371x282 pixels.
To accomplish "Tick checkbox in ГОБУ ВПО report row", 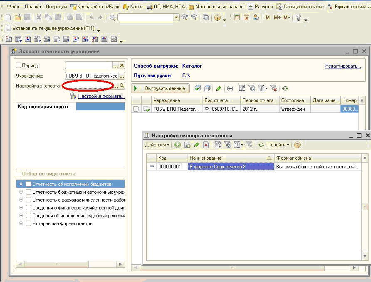I will [x=136, y=109].
